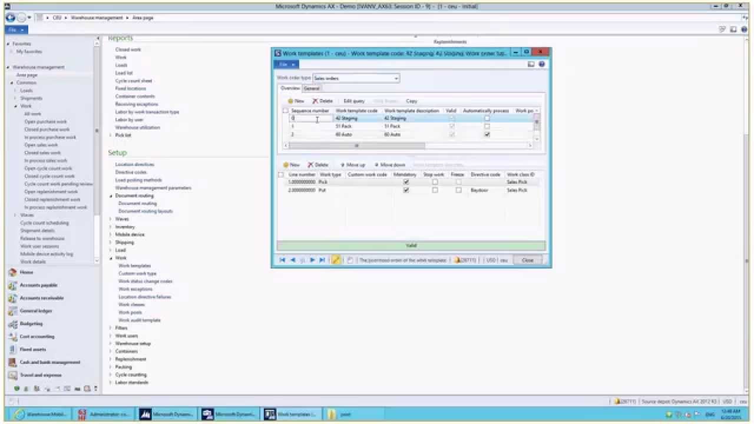This screenshot has height=424, width=754.
Task: Go to next record in Work templates
Action: coord(312,260)
